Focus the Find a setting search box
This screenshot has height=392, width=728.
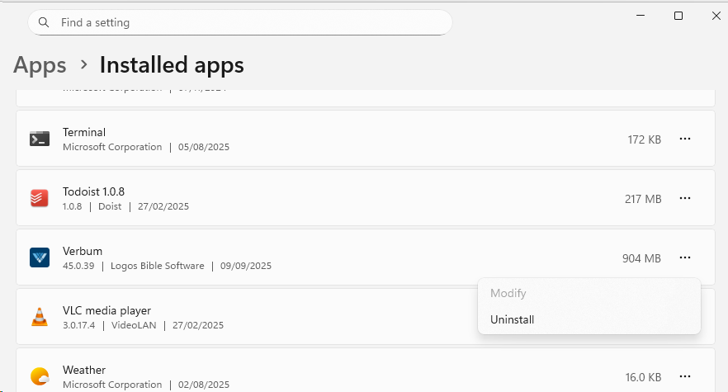pos(240,22)
